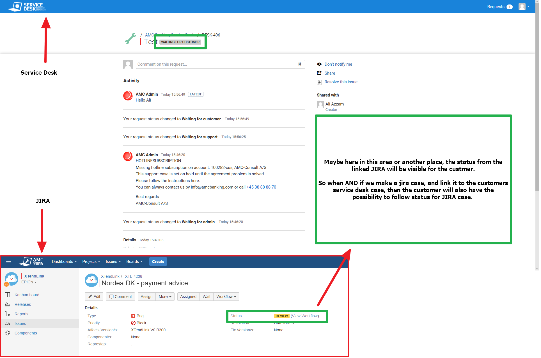Viewport: 541px width, 358px height.
Task: Expand the EPIC's dropdown
Action: (29, 282)
